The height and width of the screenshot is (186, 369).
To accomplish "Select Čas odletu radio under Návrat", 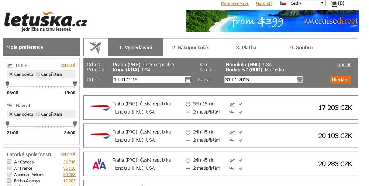I will point(11,114).
